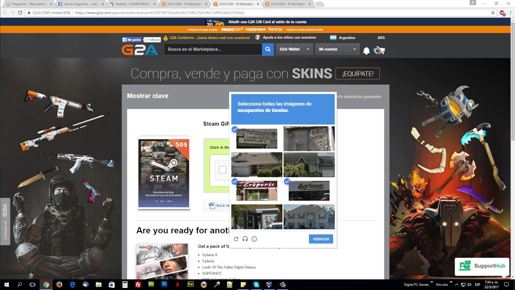Deselect the Creperie storefront image
This screenshot has width=515, height=290.
[x=257, y=191]
